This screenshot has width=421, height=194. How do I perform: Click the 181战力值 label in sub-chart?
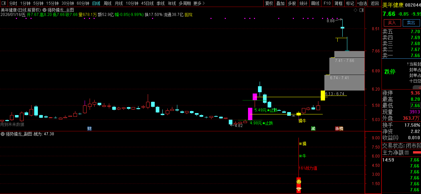coord(308,168)
